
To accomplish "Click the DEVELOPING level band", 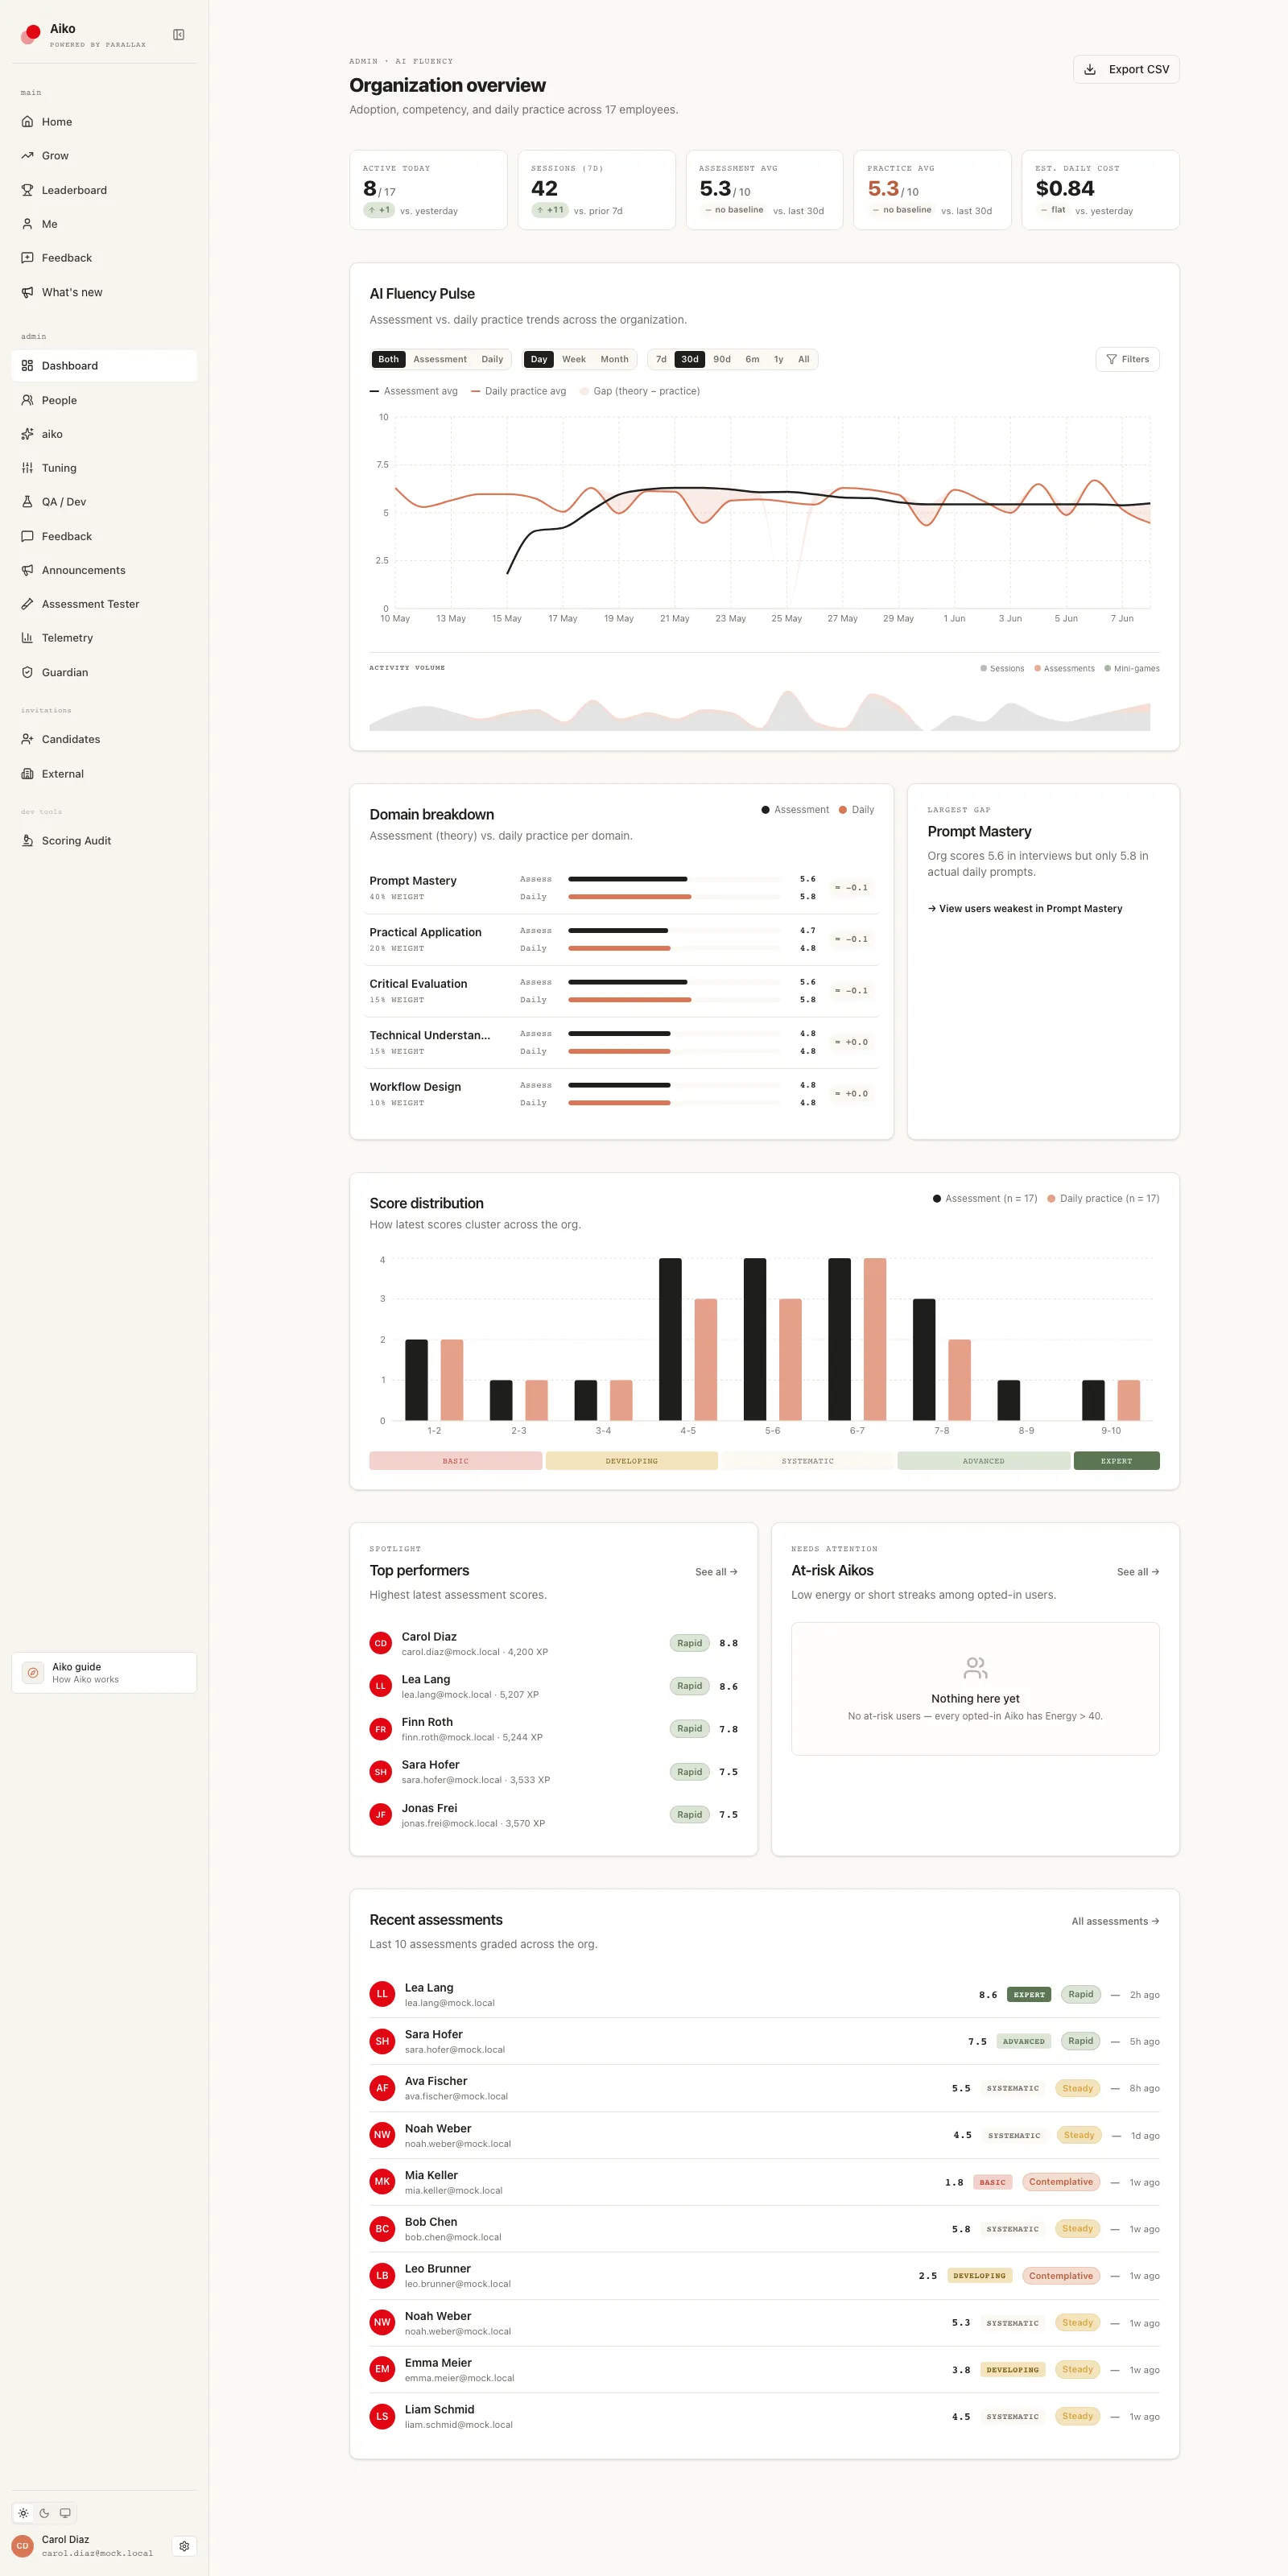I will (x=632, y=1461).
